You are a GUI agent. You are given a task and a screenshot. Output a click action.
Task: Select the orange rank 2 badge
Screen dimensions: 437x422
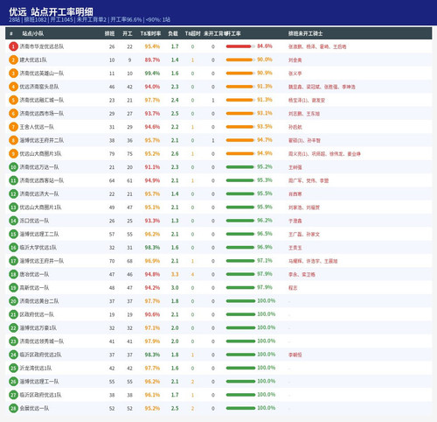[x=13, y=60]
